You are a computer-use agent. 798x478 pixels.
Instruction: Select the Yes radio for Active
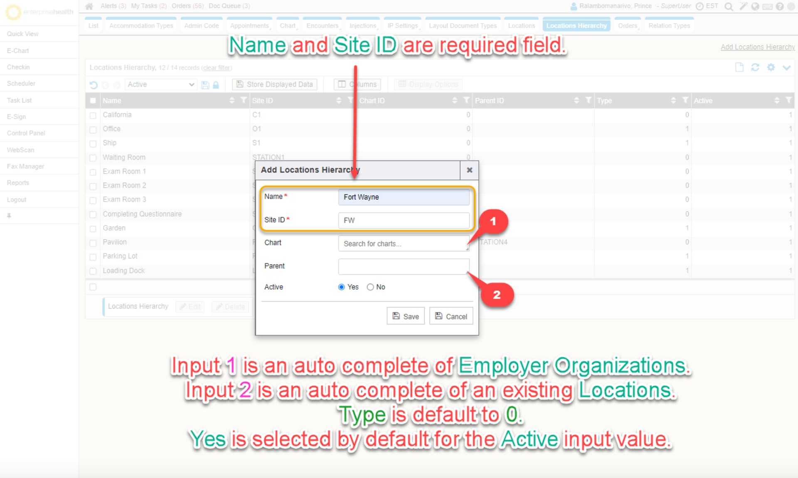tap(342, 287)
